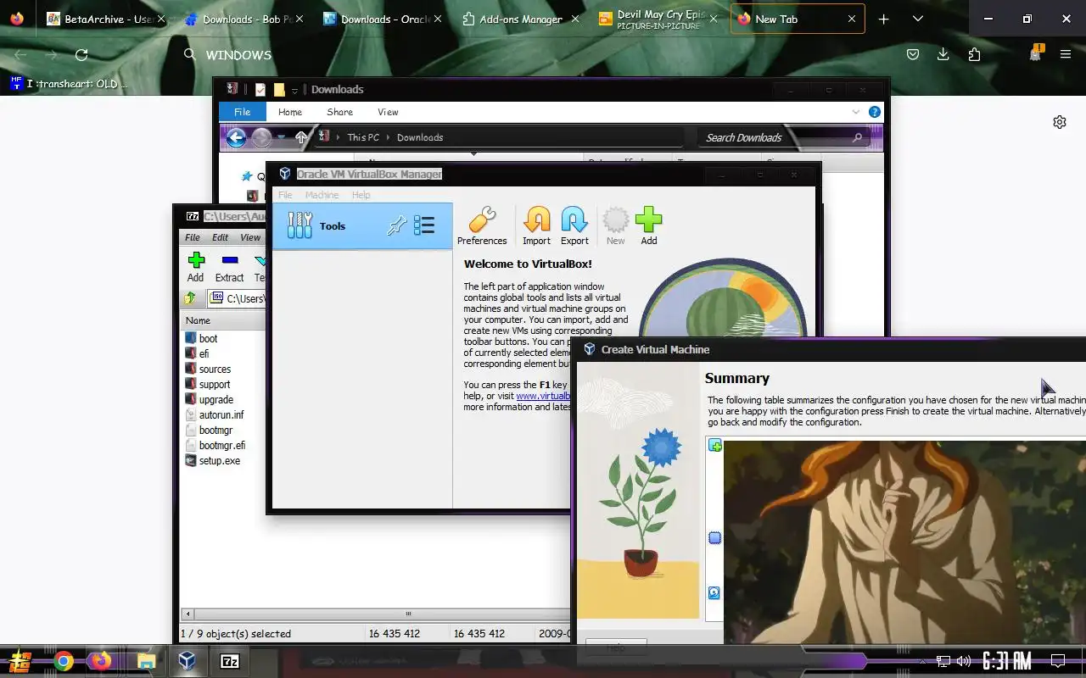Open the transheart bookmark
Screen dimensions: 1086x678
coord(68,83)
